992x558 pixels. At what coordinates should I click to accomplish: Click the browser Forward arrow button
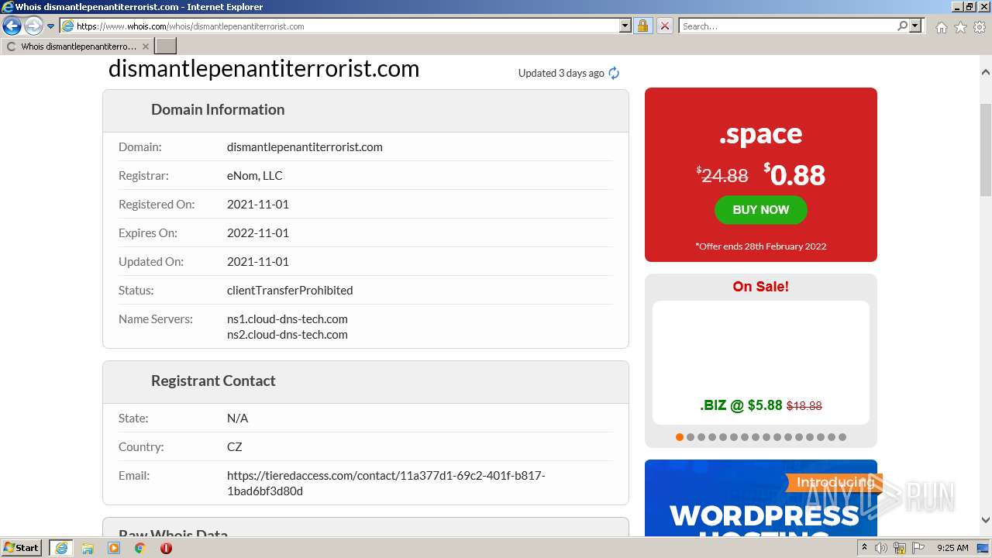33,26
